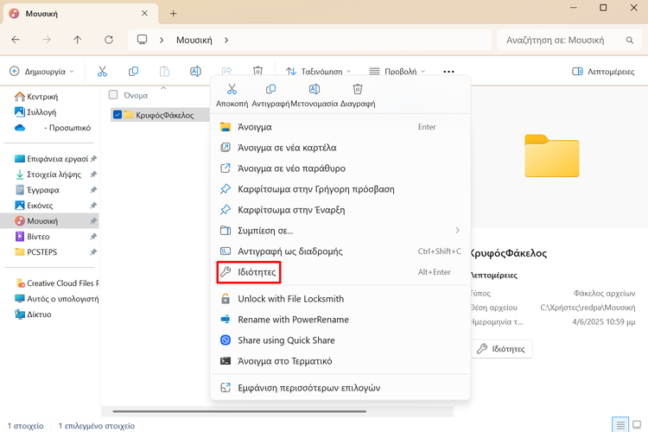
Task: Open Στοιχεία λήψης in sidebar
Action: click(x=48, y=175)
